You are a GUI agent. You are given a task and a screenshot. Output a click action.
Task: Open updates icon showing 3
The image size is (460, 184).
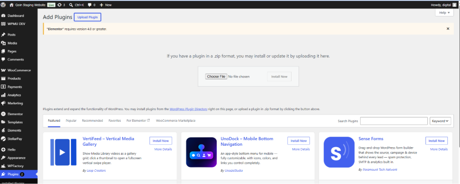pyautogui.click(x=60, y=5)
